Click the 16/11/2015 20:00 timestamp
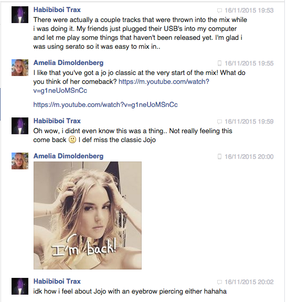The image size is (287, 302). 249,157
